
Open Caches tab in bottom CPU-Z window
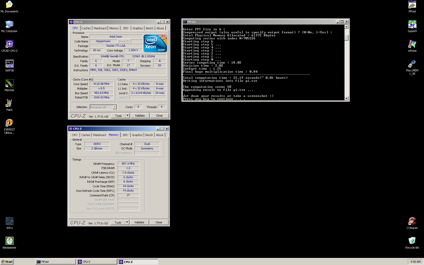point(86,135)
